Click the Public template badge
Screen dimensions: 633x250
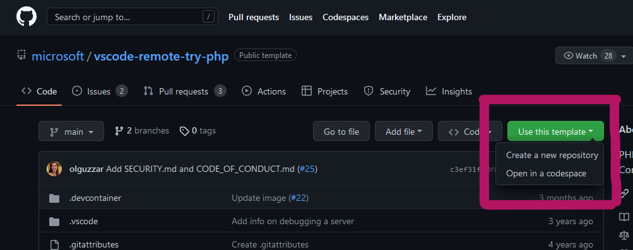click(265, 55)
